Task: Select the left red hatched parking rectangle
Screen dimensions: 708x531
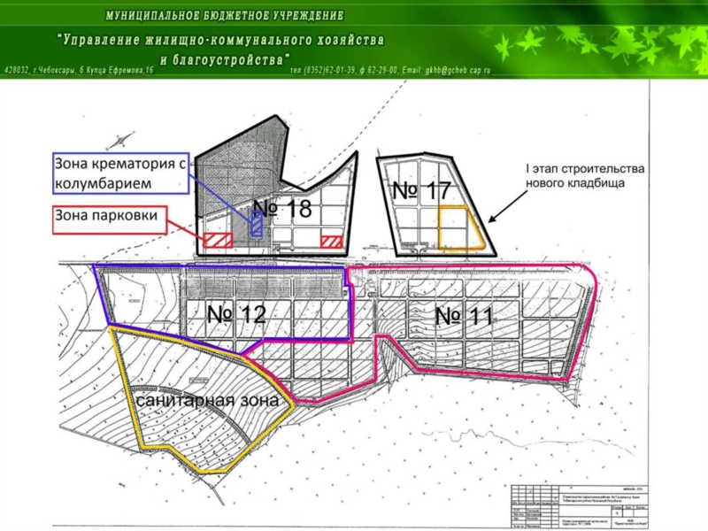Action: [x=218, y=240]
